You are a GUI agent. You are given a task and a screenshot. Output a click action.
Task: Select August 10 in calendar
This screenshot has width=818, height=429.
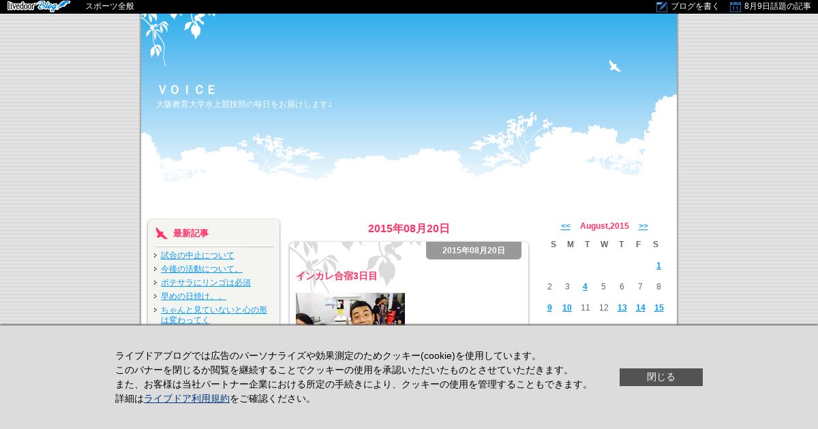pyautogui.click(x=567, y=308)
